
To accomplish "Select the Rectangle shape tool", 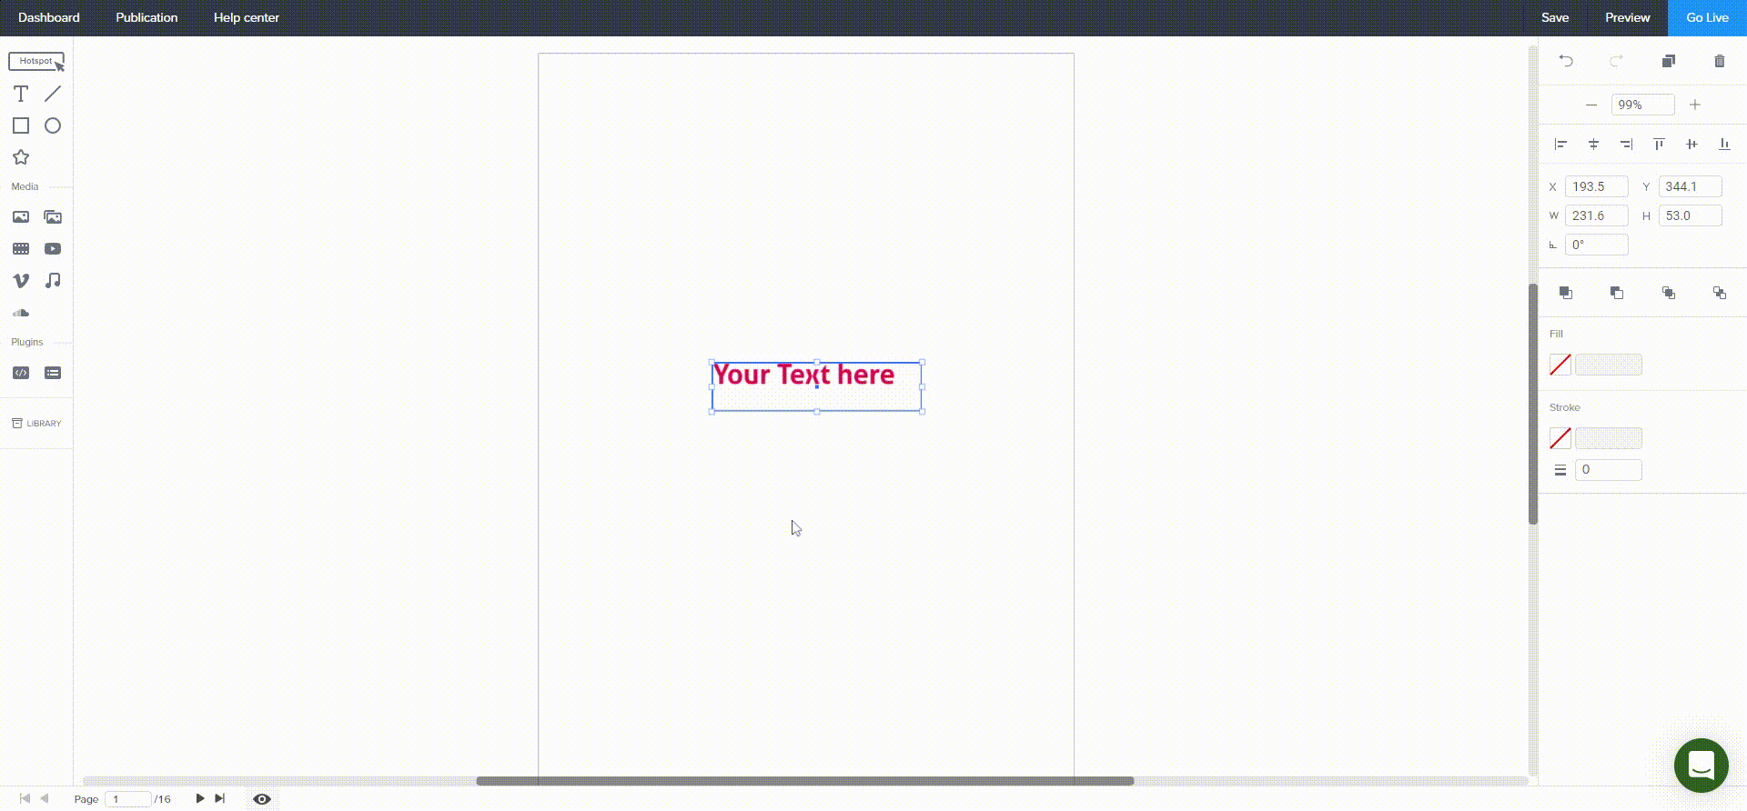I will point(21,125).
